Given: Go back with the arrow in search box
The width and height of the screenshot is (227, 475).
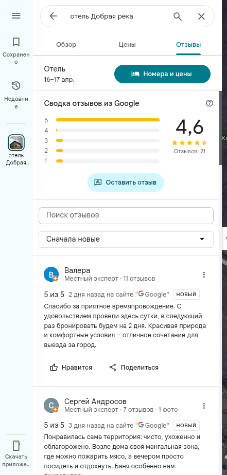Looking at the screenshot, I should [53, 16].
